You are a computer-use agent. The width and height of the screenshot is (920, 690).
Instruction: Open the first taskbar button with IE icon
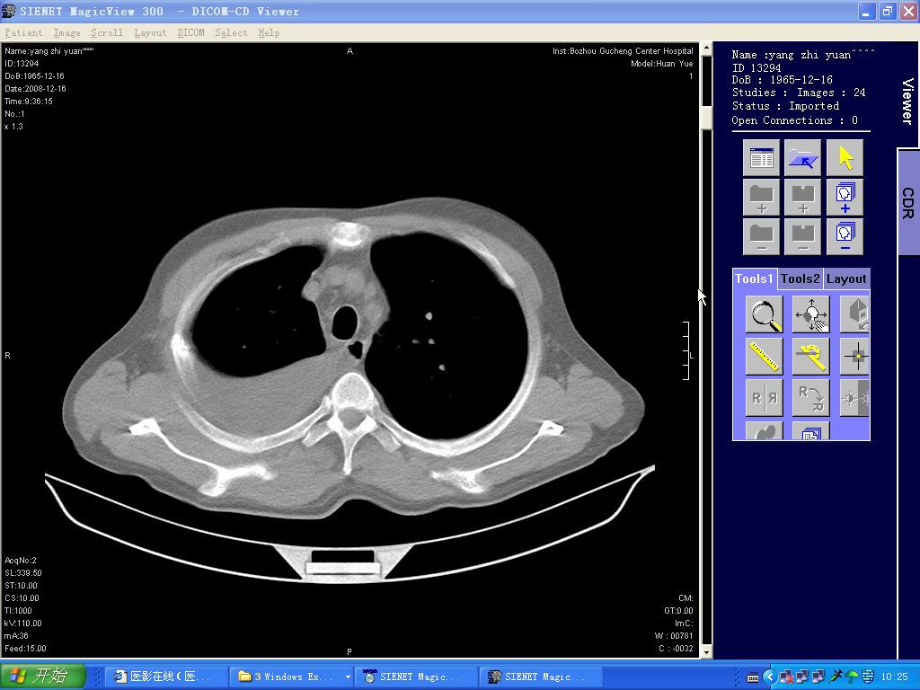tap(166, 677)
